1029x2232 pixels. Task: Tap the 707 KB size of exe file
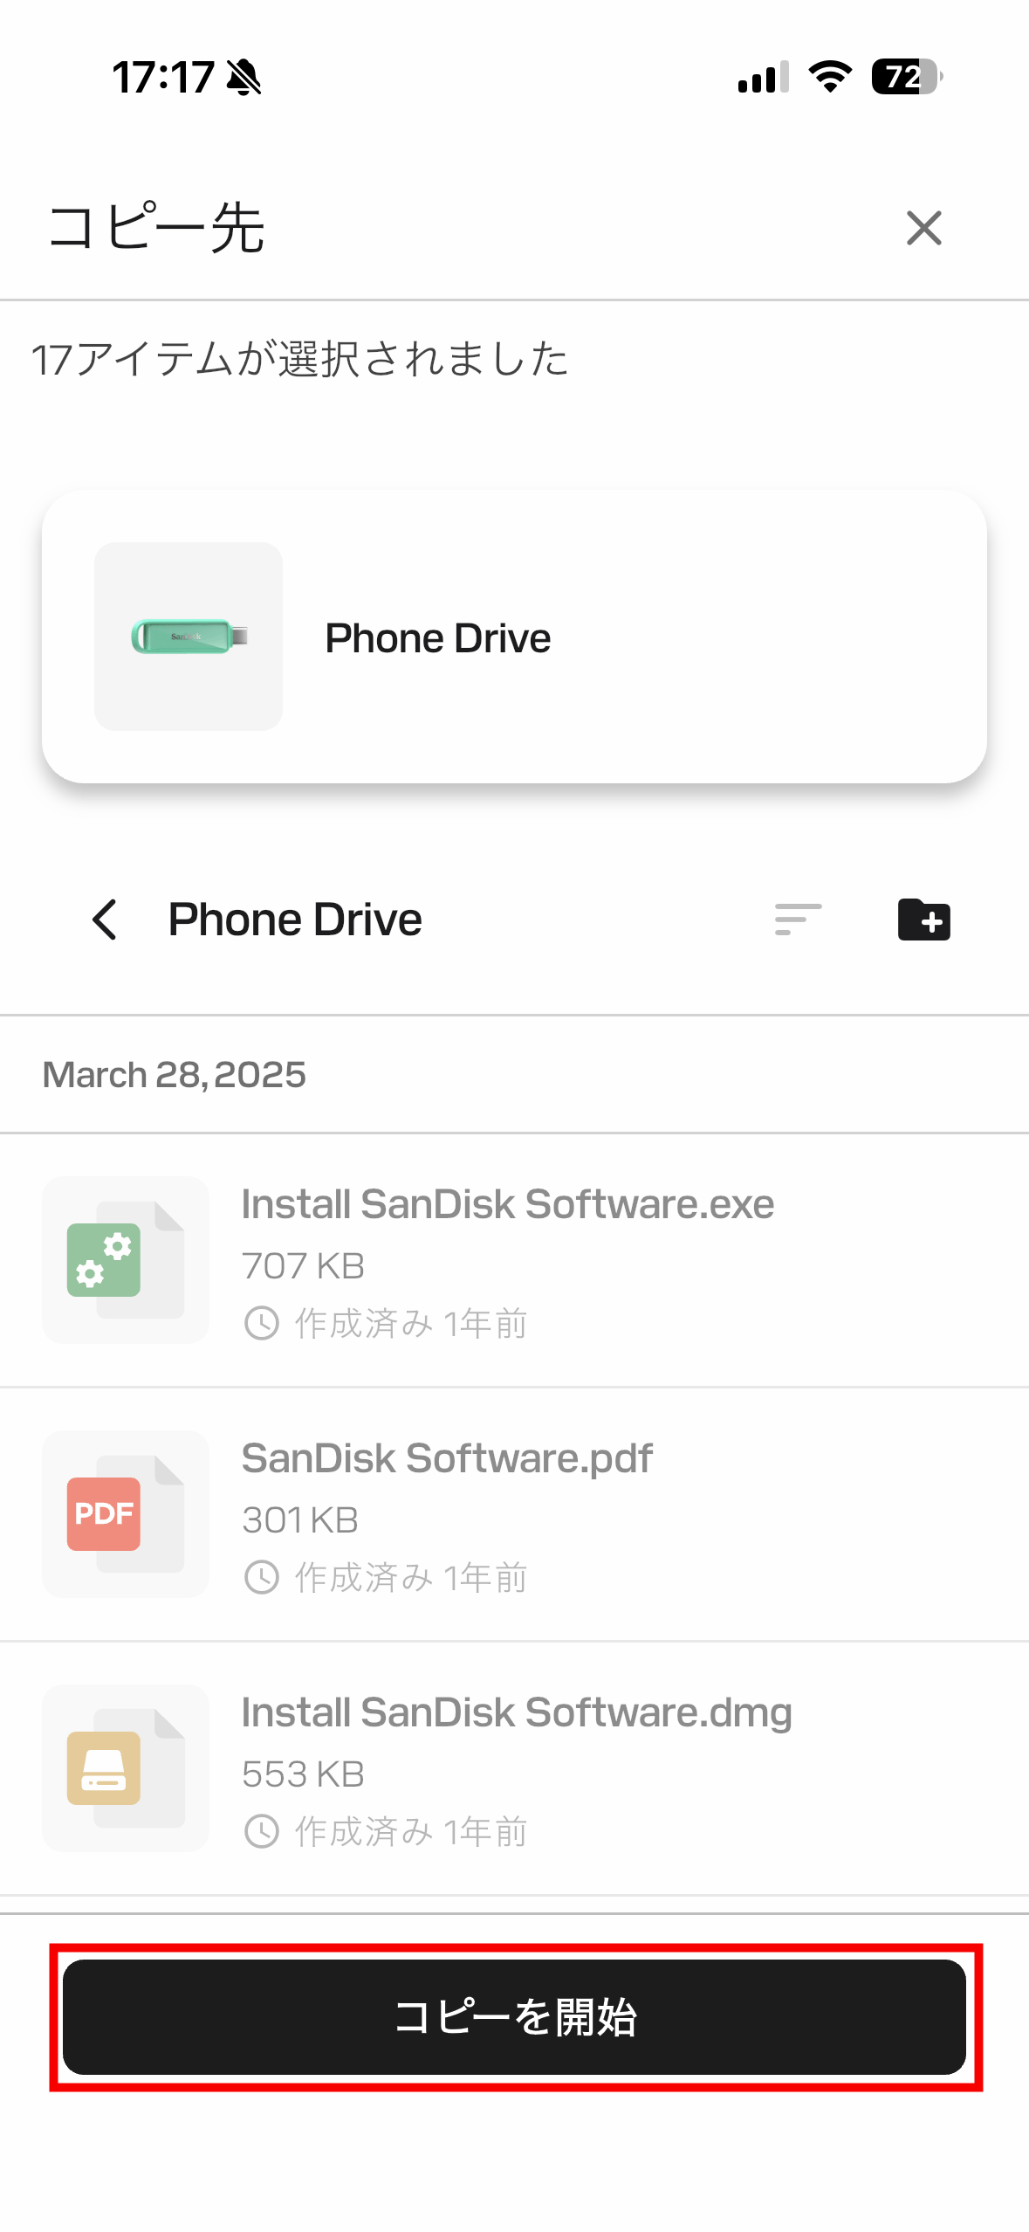(303, 1265)
